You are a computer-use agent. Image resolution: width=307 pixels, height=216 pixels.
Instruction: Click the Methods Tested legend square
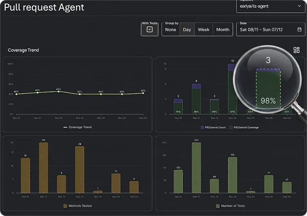coord(65,206)
